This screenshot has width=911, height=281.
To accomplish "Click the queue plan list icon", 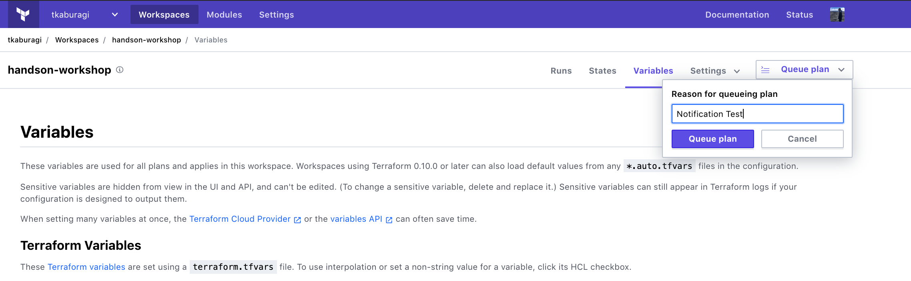I will coord(765,70).
